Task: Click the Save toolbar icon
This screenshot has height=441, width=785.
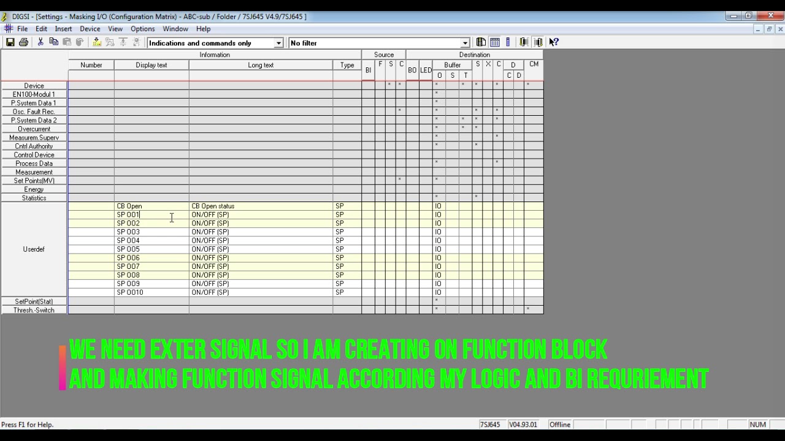Action: pyautogui.click(x=10, y=42)
